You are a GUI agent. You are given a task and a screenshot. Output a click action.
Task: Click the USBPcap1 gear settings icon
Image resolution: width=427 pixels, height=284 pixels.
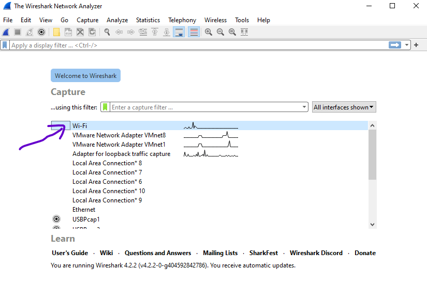(x=56, y=219)
